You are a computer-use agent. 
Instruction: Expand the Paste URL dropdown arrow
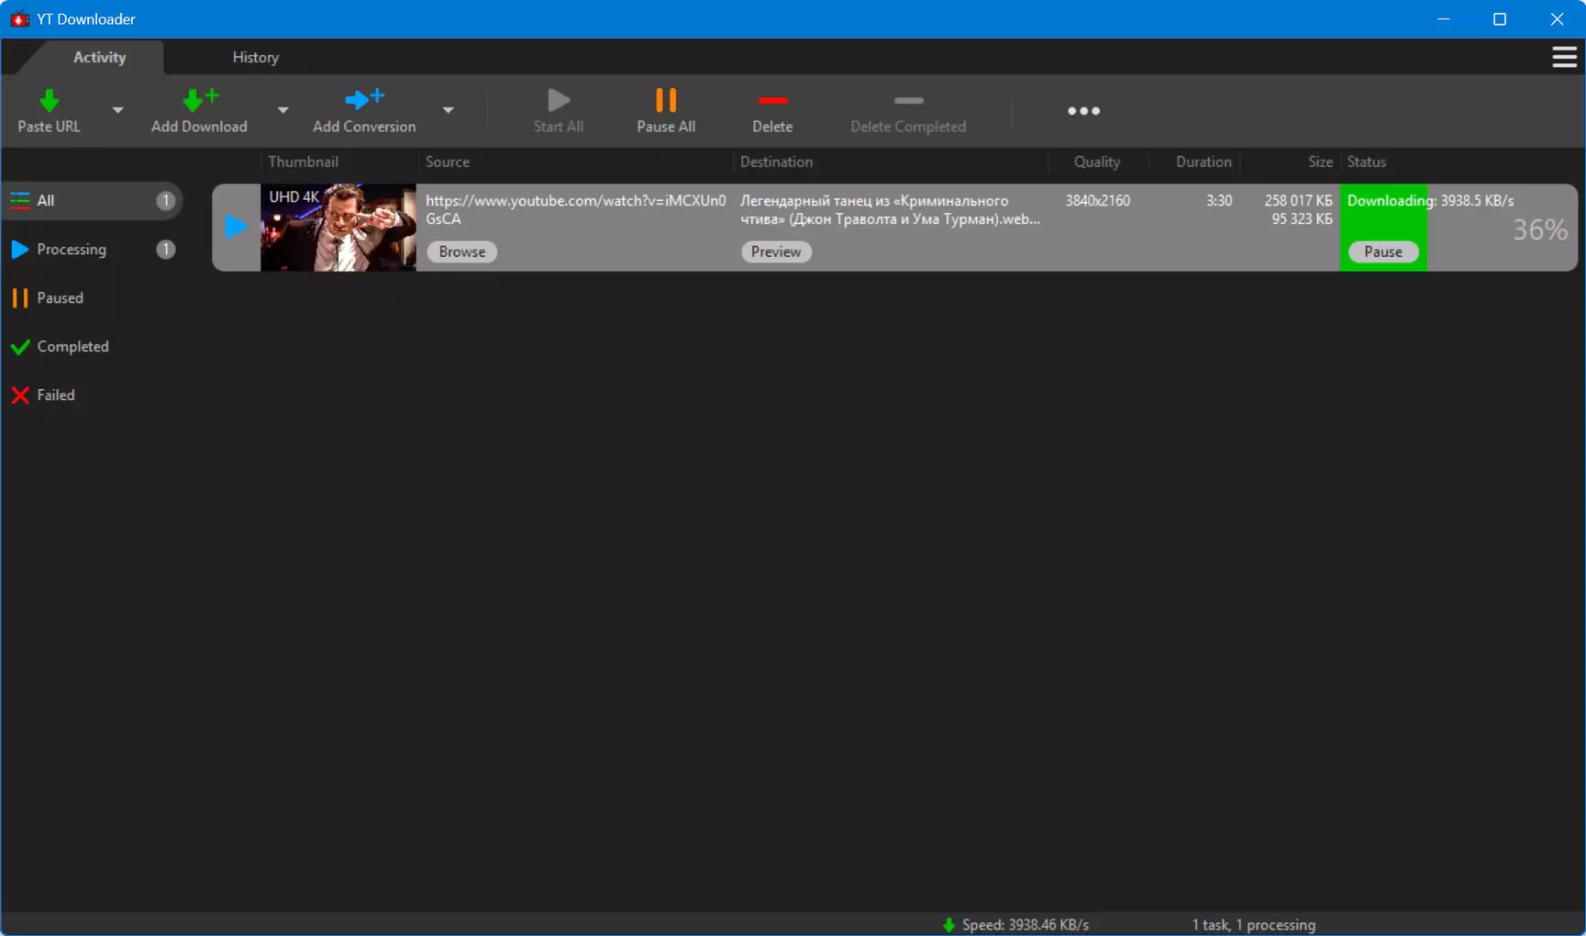pyautogui.click(x=117, y=110)
